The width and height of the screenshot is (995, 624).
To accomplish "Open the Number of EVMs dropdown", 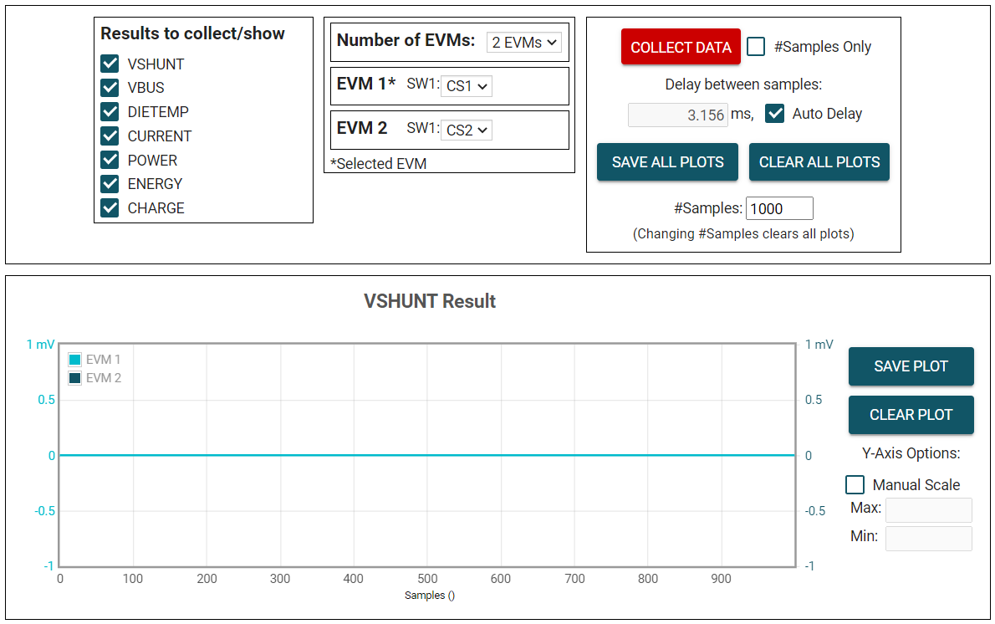I will (524, 42).
